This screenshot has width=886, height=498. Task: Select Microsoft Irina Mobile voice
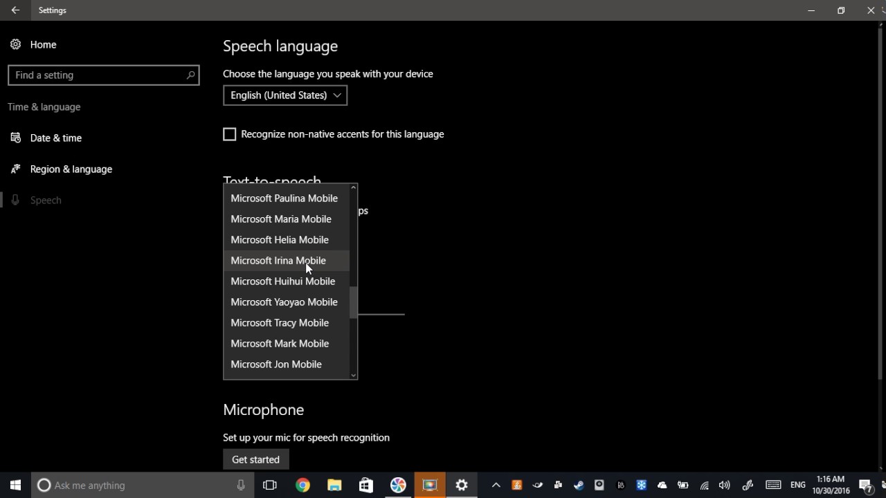pyautogui.click(x=287, y=261)
